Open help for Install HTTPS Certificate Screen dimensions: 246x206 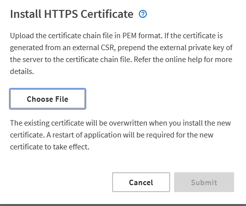143,14
